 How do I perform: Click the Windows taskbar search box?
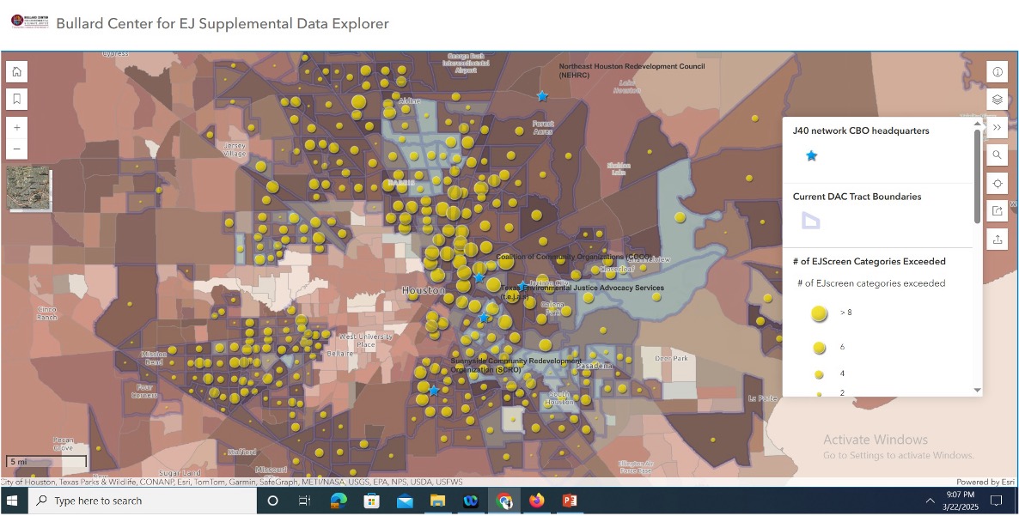tap(142, 501)
